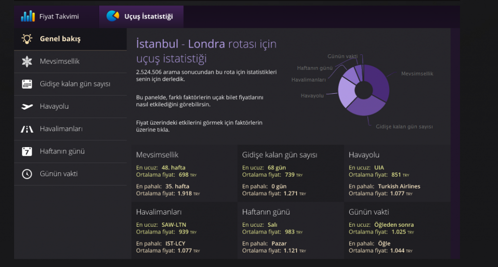Open the Uçuş İstatistiği tab
The width and height of the screenshot is (498, 267).
[141, 17]
